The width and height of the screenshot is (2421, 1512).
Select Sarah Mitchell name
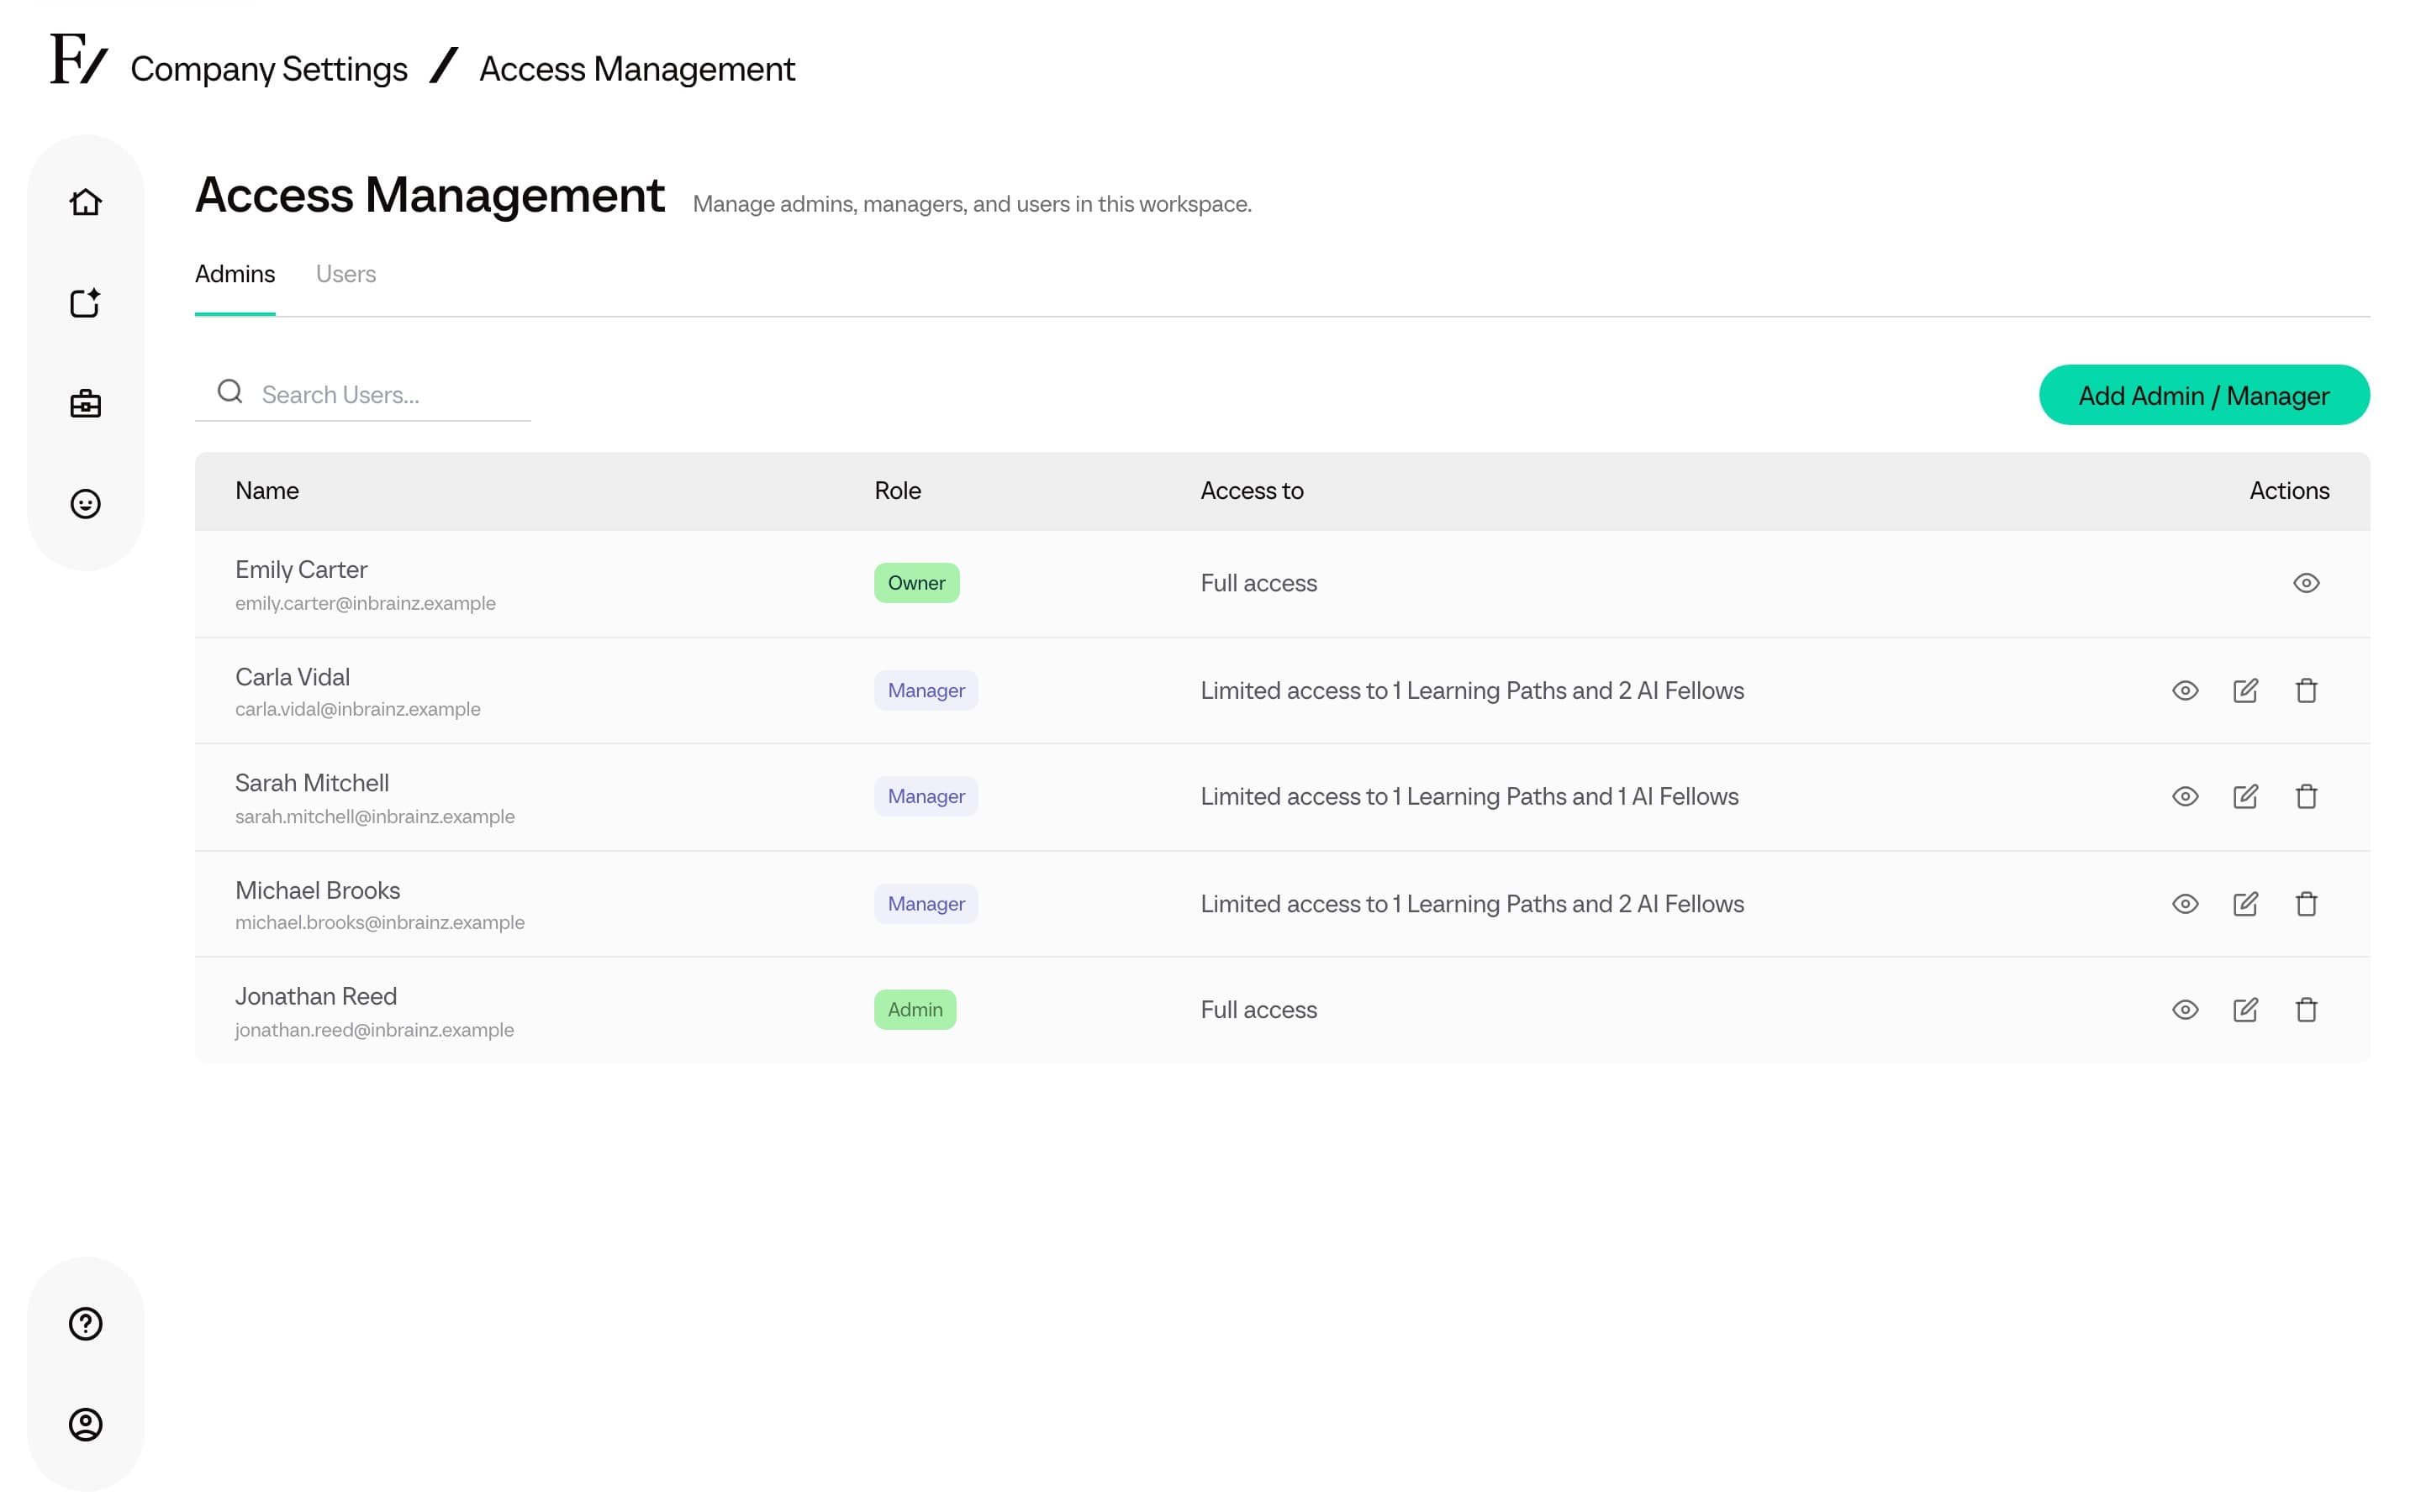tap(312, 783)
